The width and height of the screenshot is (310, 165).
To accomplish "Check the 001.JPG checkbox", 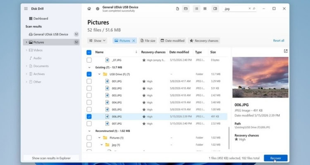I will [x=89, y=81].
